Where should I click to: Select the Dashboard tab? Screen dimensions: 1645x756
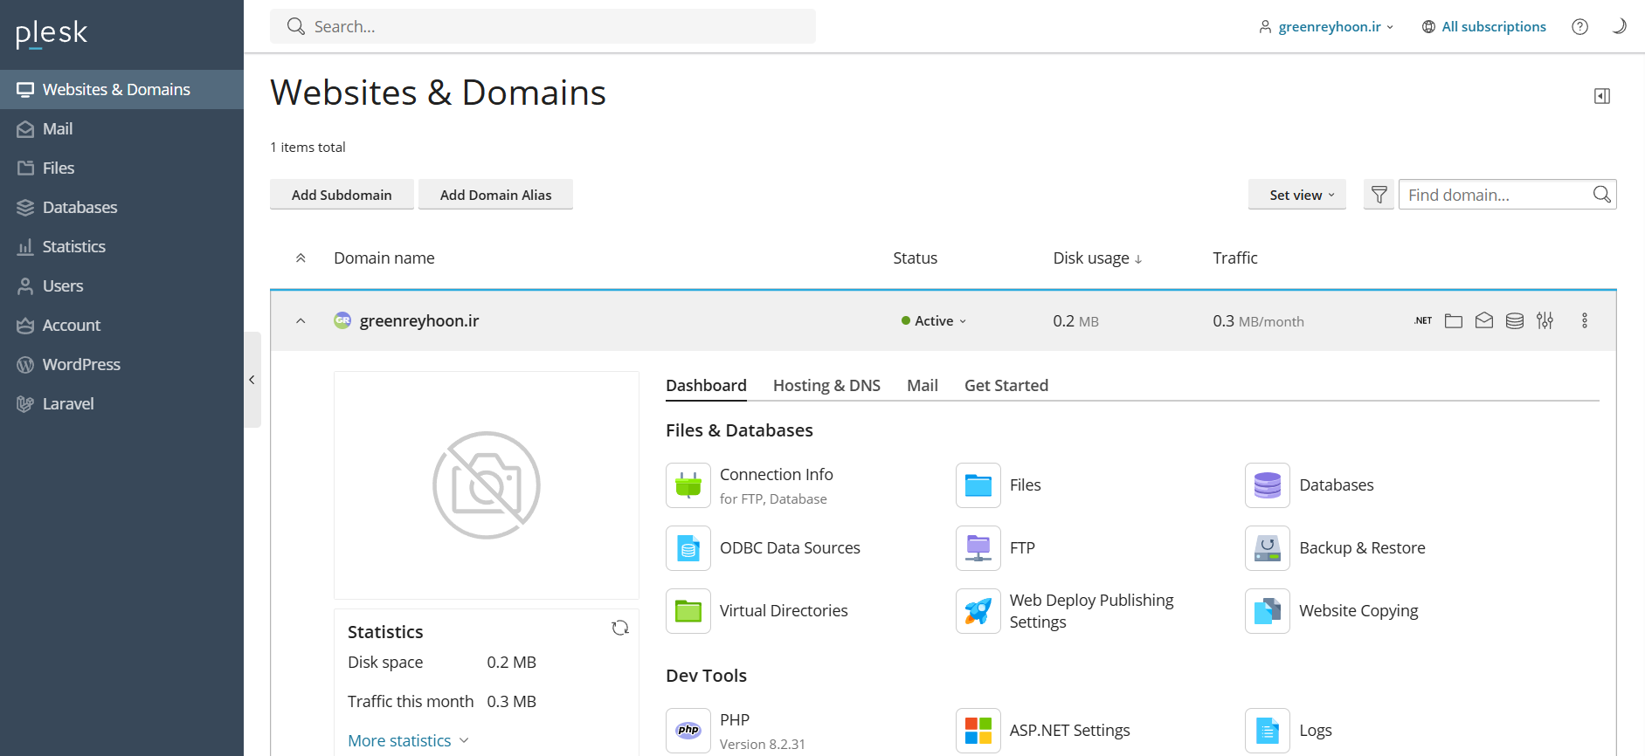[x=706, y=385]
